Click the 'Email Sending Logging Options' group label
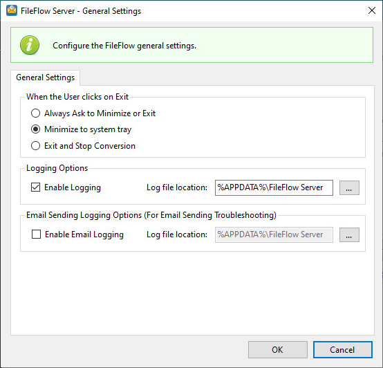383x368 pixels. point(151,215)
